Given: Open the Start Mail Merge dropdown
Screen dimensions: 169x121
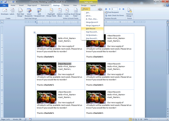Looking at the screenshot, I should 20,13.
